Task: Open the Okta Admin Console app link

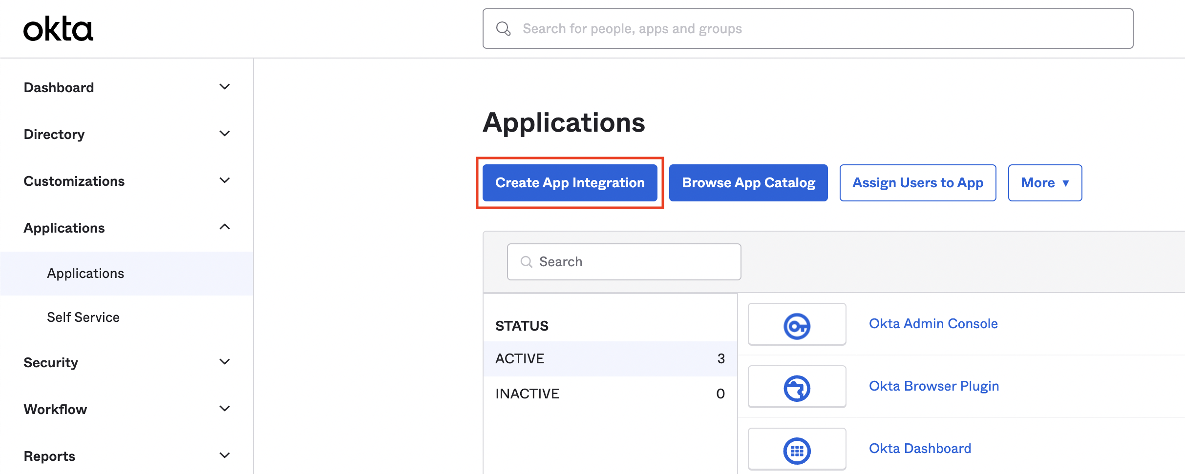Action: (x=933, y=323)
